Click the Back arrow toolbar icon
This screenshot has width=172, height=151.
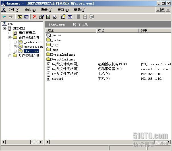pos(4,17)
